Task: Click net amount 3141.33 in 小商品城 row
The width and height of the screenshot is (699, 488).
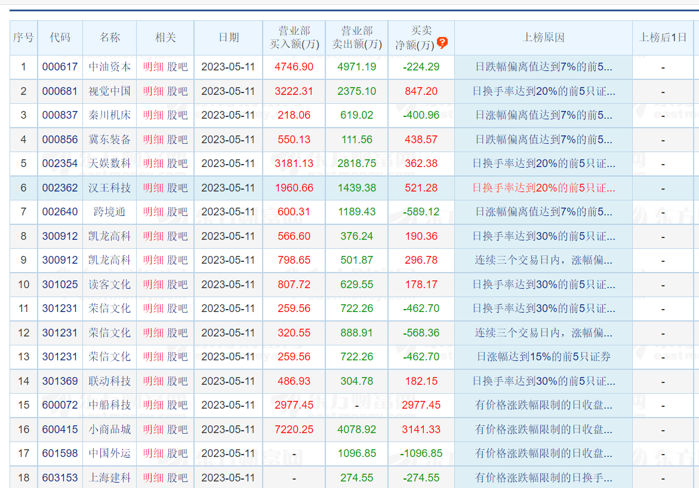Action: click(x=421, y=430)
